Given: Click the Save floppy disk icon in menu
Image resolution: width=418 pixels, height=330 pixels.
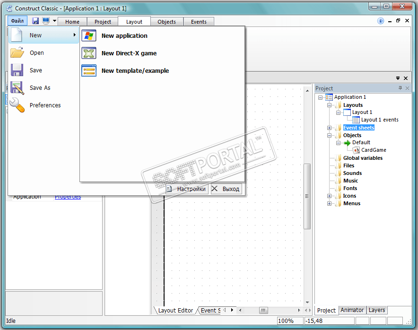Looking at the screenshot, I should pyautogui.click(x=17, y=70).
